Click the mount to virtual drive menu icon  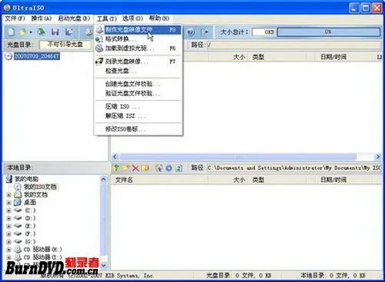pos(99,48)
